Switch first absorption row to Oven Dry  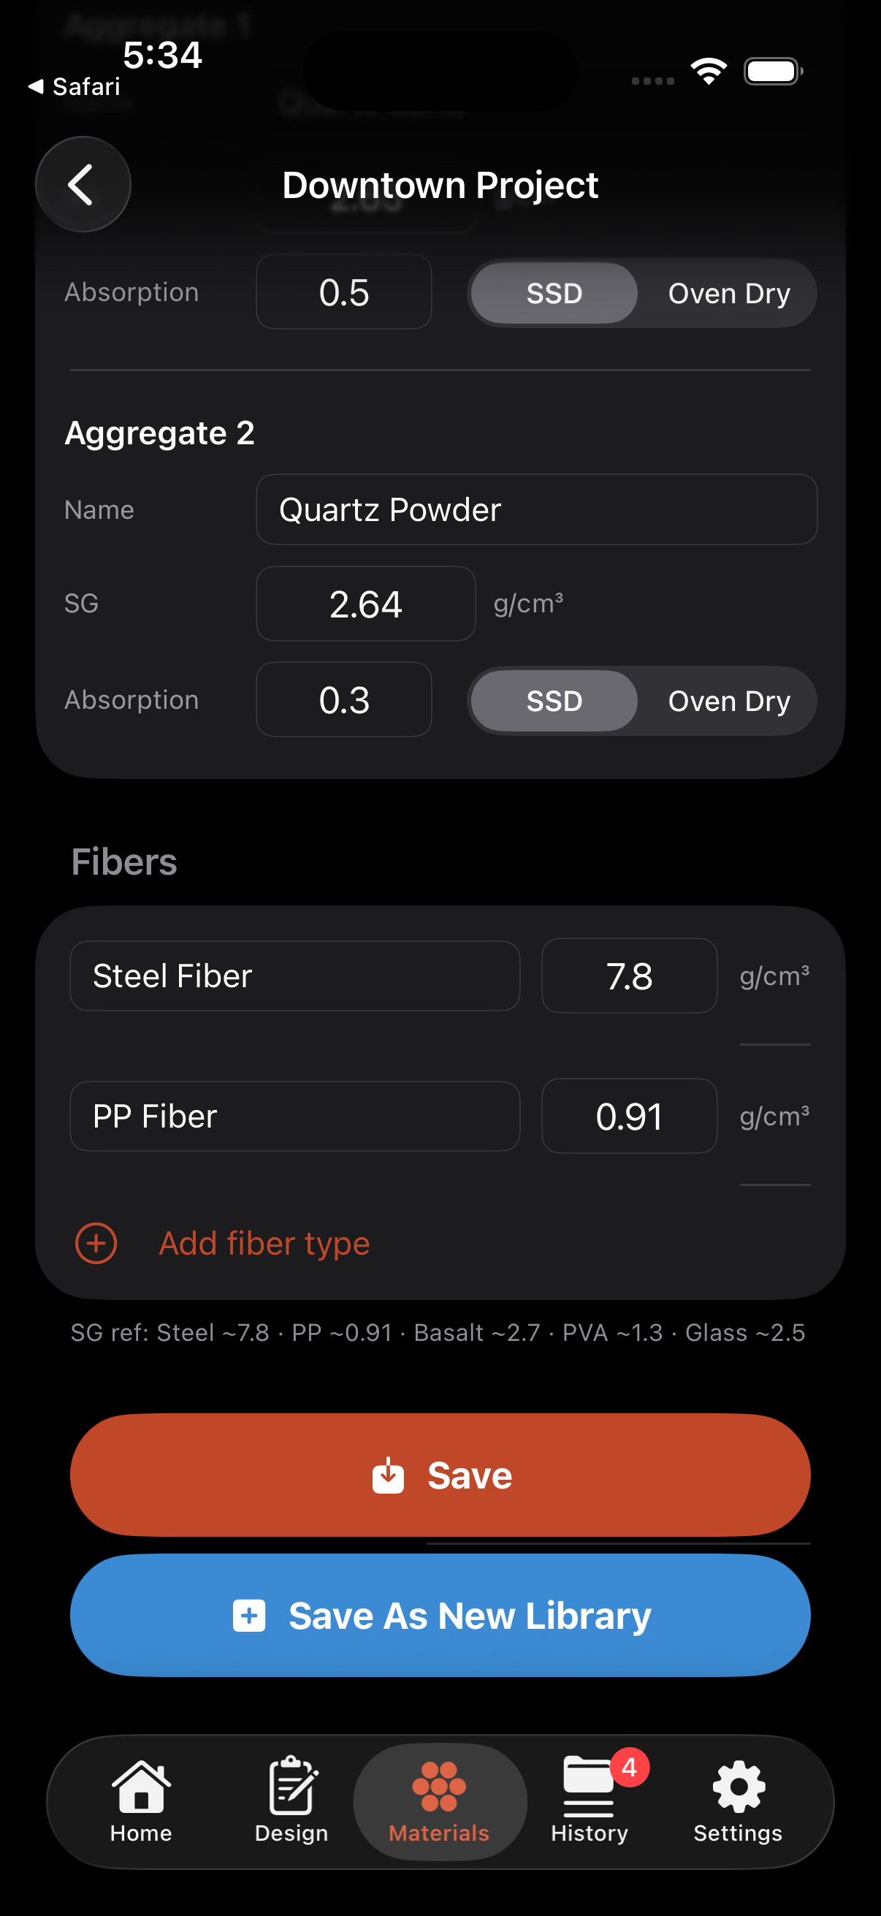pyautogui.click(x=728, y=293)
